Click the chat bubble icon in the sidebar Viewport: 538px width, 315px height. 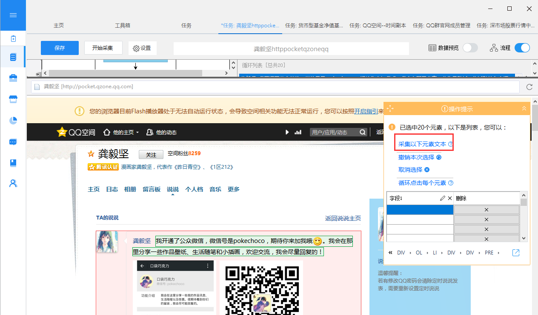(x=13, y=142)
